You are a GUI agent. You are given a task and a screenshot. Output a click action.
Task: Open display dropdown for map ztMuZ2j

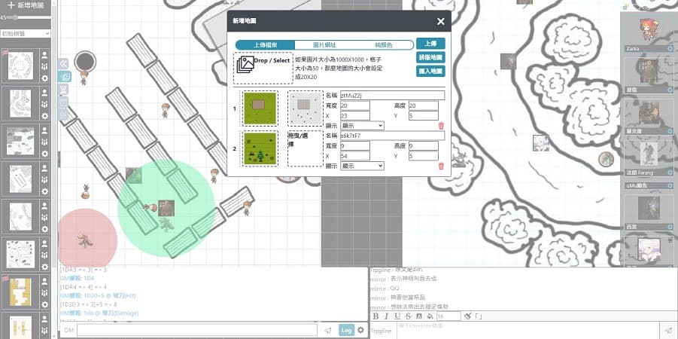pyautogui.click(x=362, y=126)
